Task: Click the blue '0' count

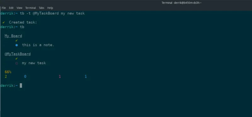Action: (x=25, y=76)
